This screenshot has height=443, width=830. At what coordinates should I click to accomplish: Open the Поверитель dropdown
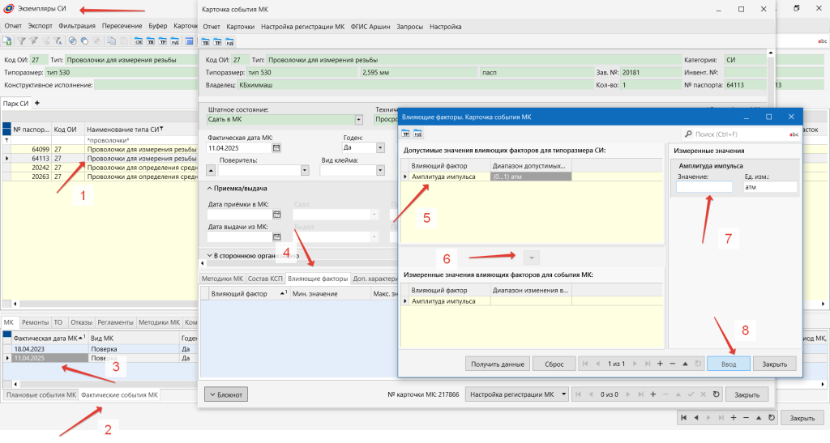click(305, 170)
